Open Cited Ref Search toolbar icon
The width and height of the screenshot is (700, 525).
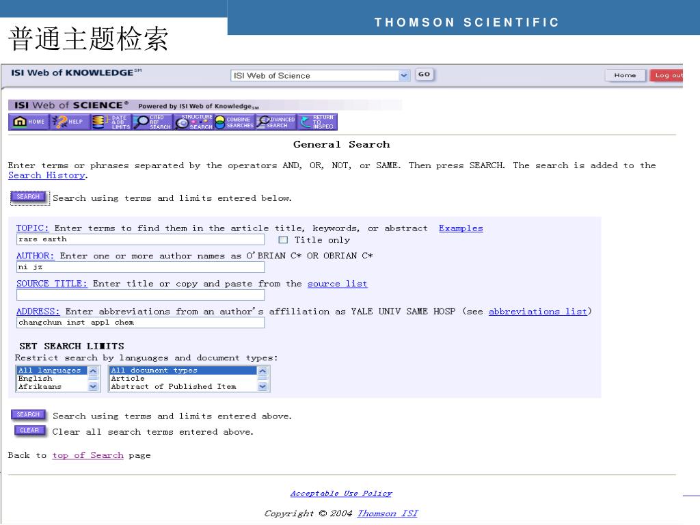point(152,122)
